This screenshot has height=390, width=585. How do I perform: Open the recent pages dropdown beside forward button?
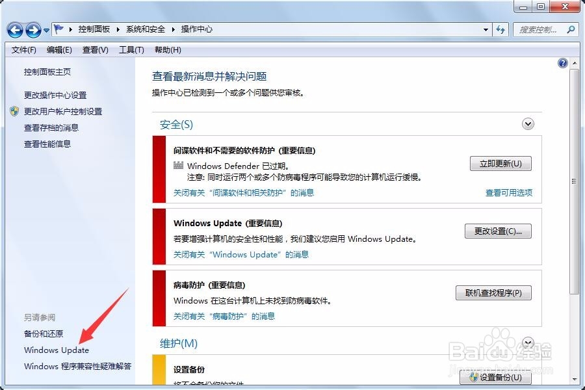tap(45, 30)
